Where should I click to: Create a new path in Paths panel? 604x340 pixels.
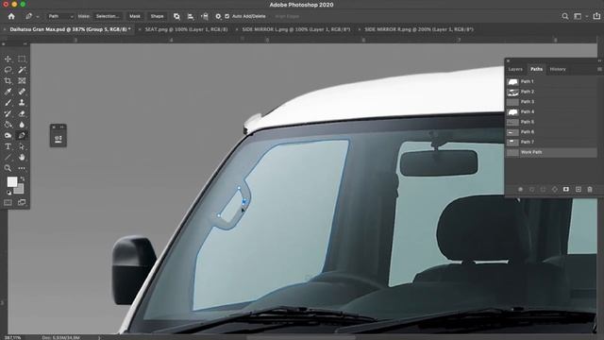579,189
